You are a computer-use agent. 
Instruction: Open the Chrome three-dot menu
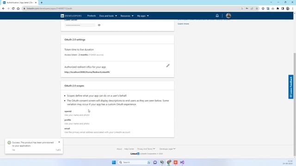(293, 8)
